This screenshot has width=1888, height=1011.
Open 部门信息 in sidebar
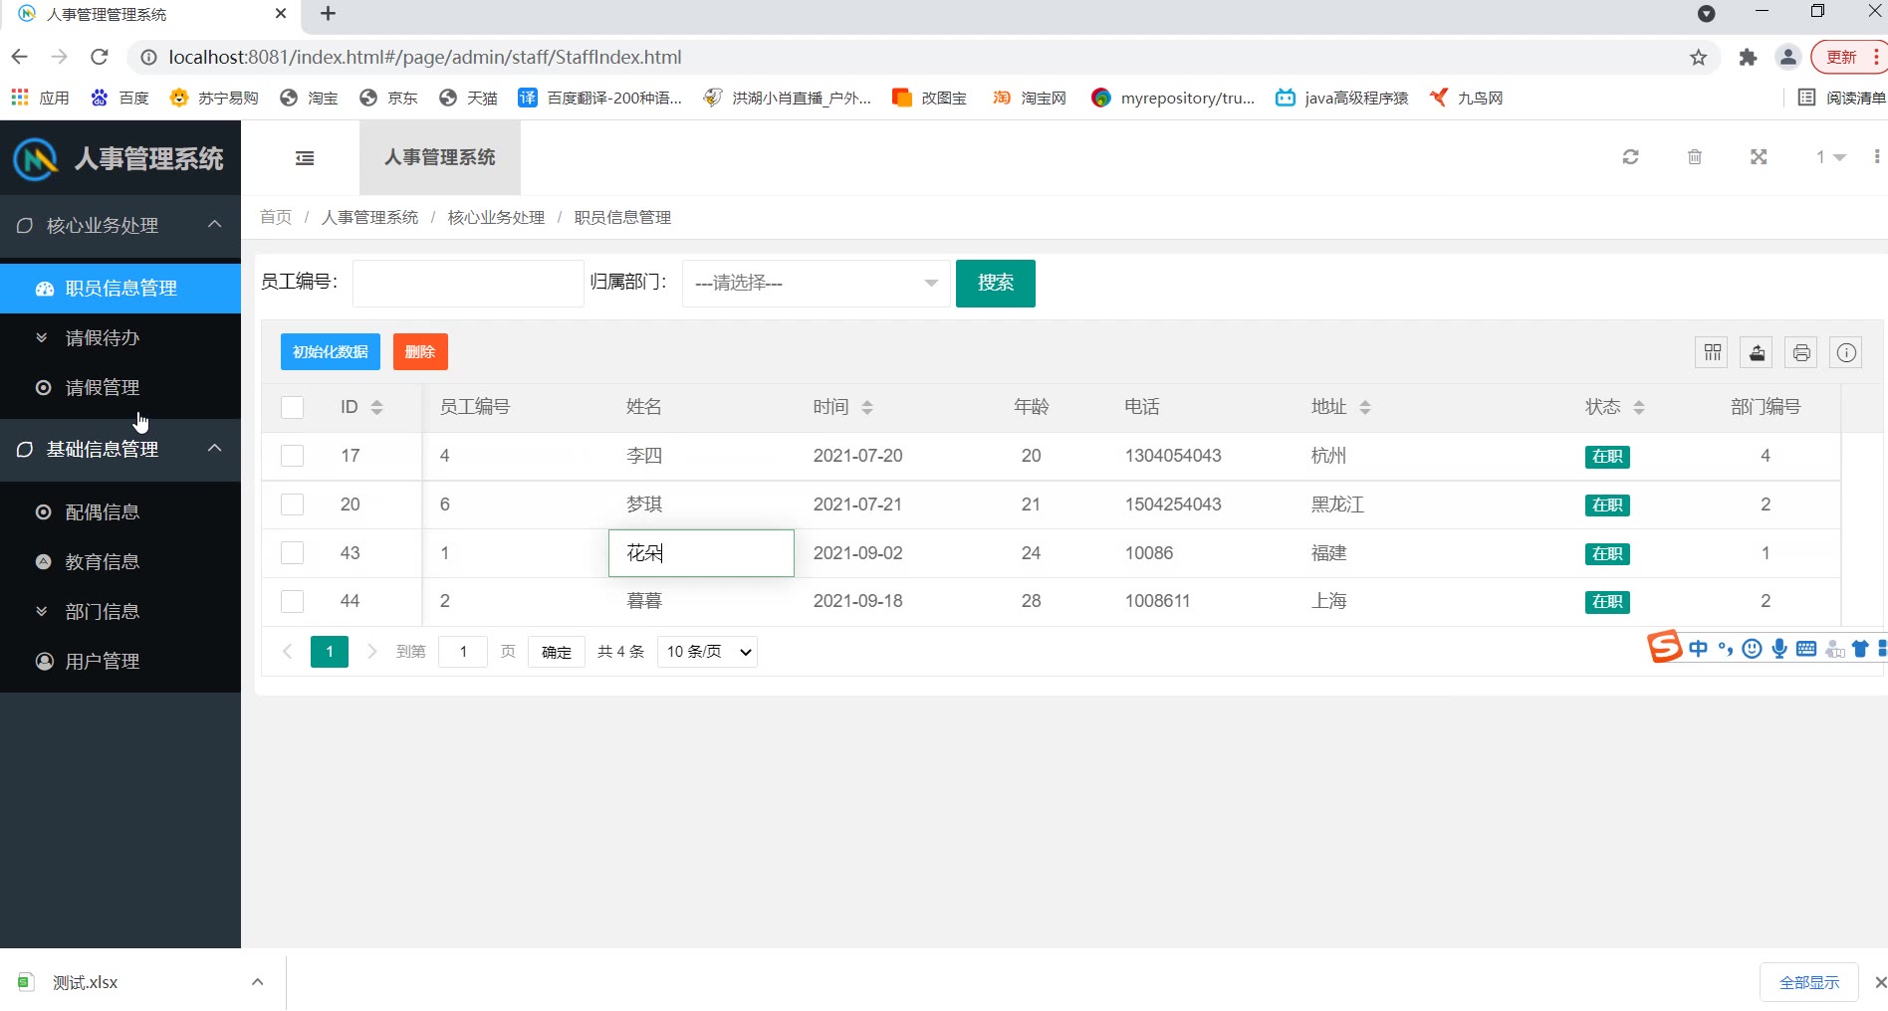pyautogui.click(x=120, y=612)
